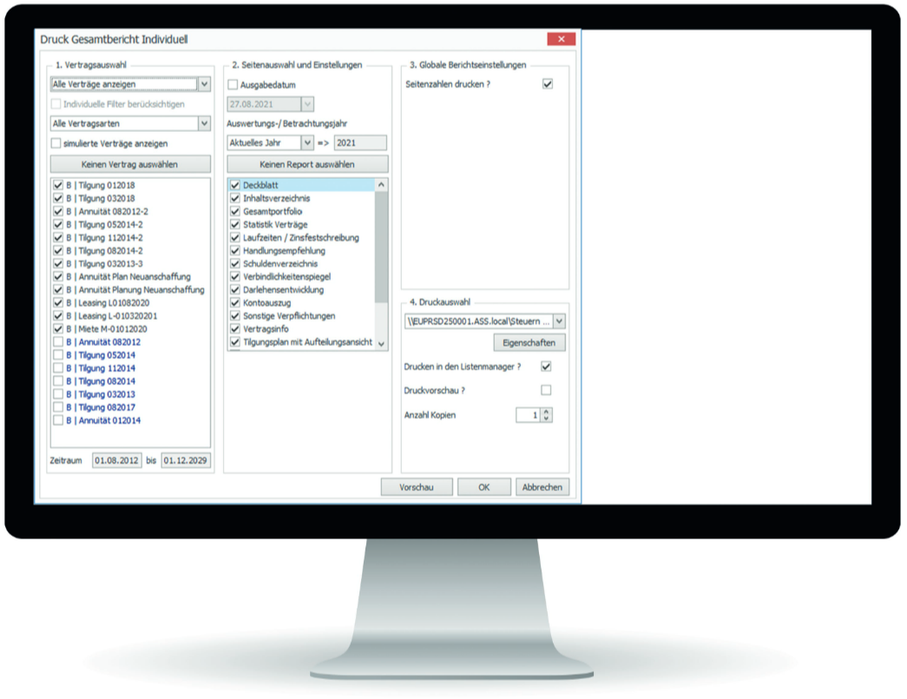Enable 'simulierte Verträge anzeigen' checkbox
This screenshot has height=699, width=907.
57,143
